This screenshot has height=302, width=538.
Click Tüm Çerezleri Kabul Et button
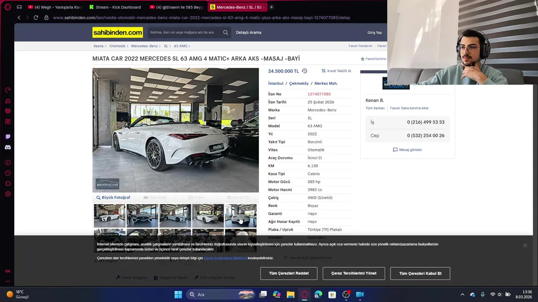coord(420,273)
